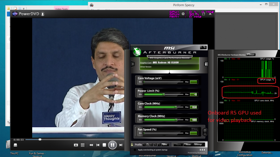280x157 pixels.
Task: Click the bookmark snapshot film icon
Action: (76, 145)
